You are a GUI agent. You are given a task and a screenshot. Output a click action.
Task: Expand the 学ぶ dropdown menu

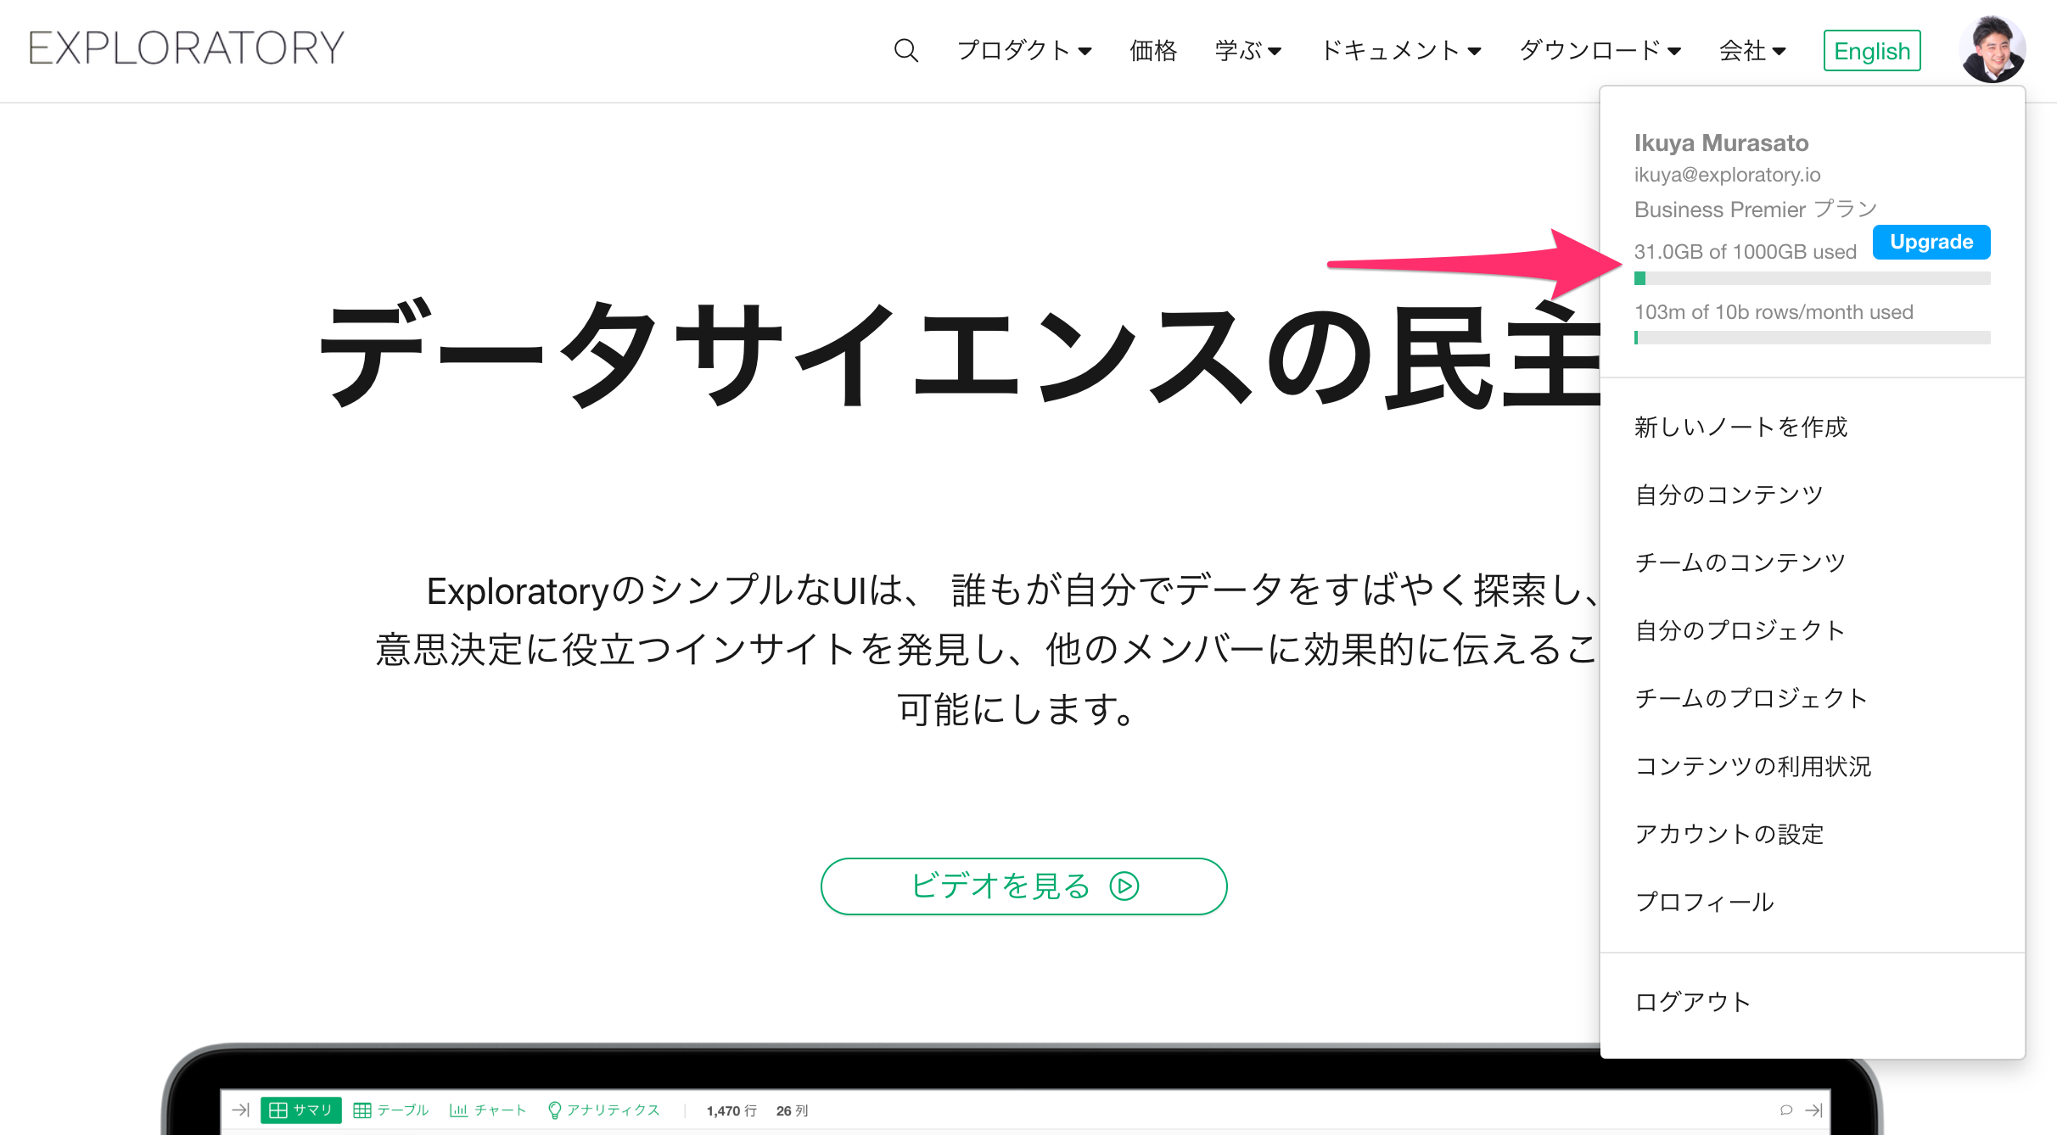1248,51
